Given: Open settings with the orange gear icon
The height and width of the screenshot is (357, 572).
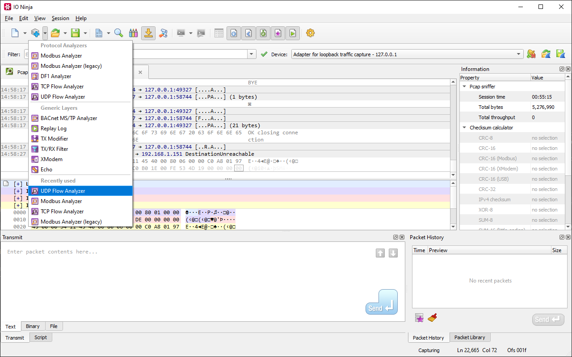Looking at the screenshot, I should pos(311,33).
